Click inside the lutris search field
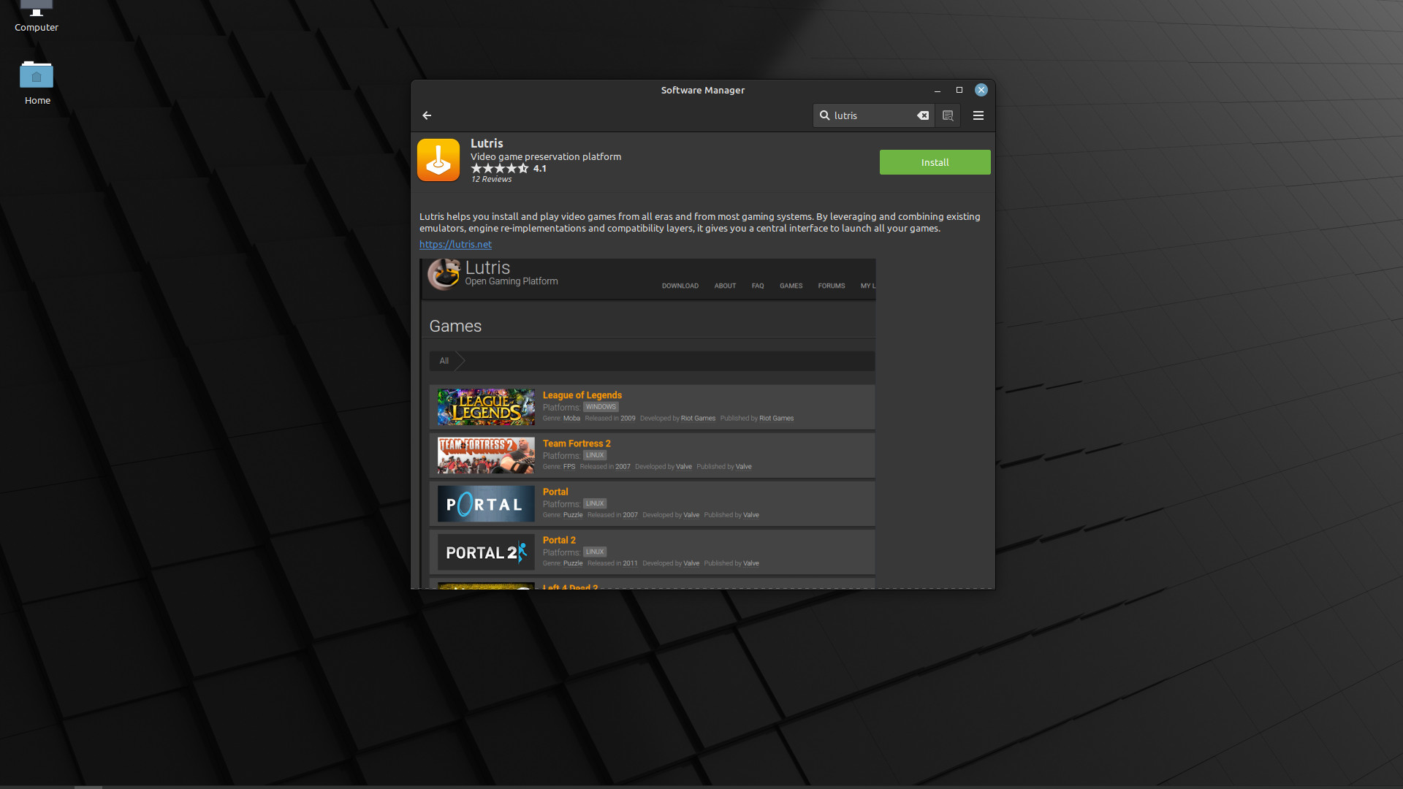 (874, 115)
